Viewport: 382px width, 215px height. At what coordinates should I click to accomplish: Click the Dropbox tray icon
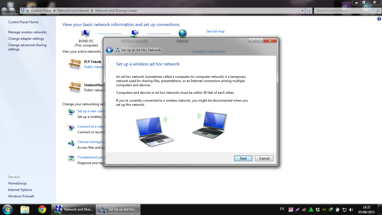[318, 209]
